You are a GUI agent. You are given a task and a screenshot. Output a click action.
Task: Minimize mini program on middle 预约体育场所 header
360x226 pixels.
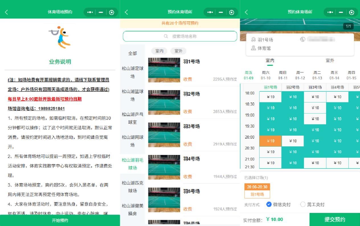pyautogui.click(x=221, y=12)
